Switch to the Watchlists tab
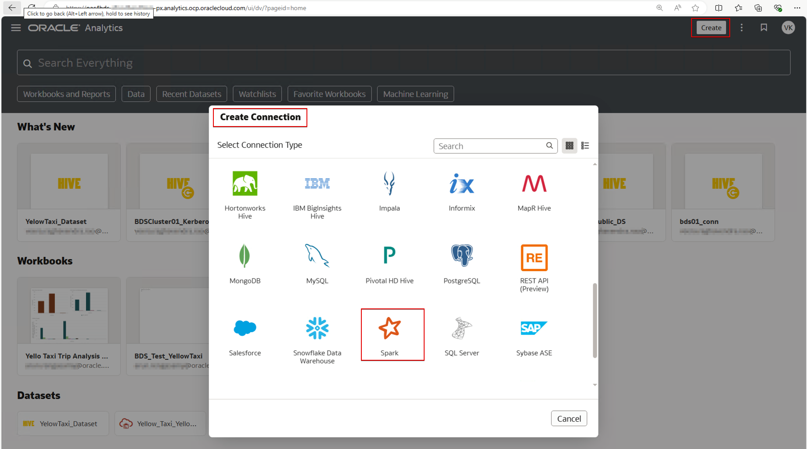Screen dimensions: 807x449 (x=257, y=94)
